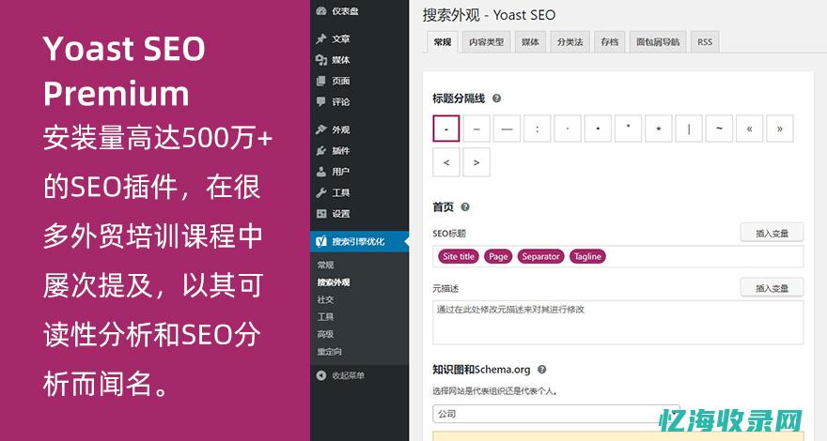The height and width of the screenshot is (441, 827).
Task: Select the greater-than title separator
Action: 476,162
